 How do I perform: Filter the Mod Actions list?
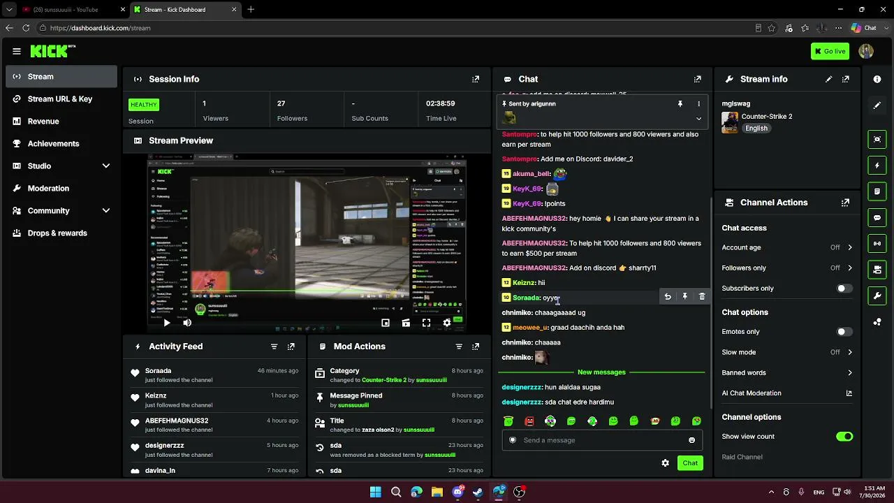coord(459,347)
